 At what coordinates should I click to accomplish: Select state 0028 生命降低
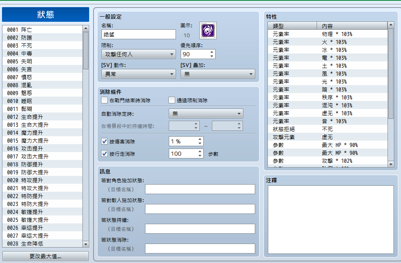point(42,244)
